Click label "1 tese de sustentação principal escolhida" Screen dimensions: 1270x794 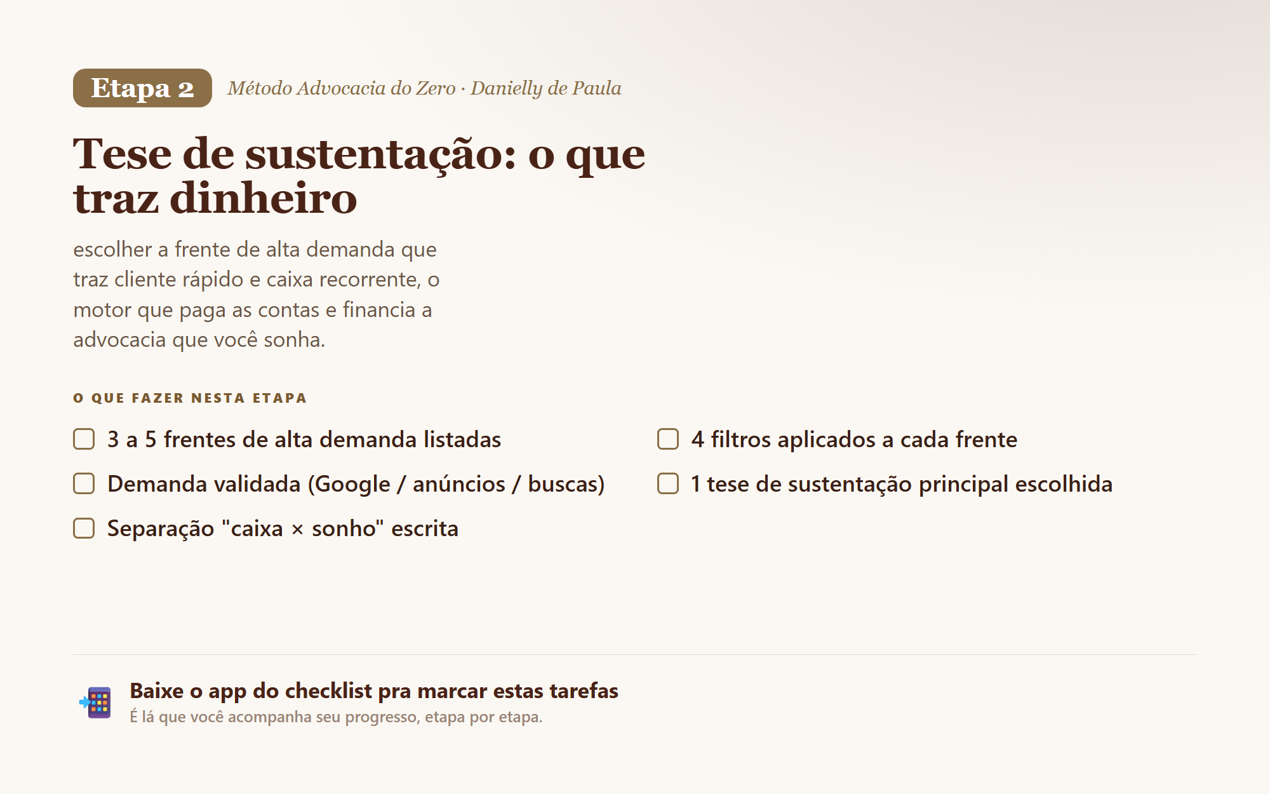tap(902, 484)
